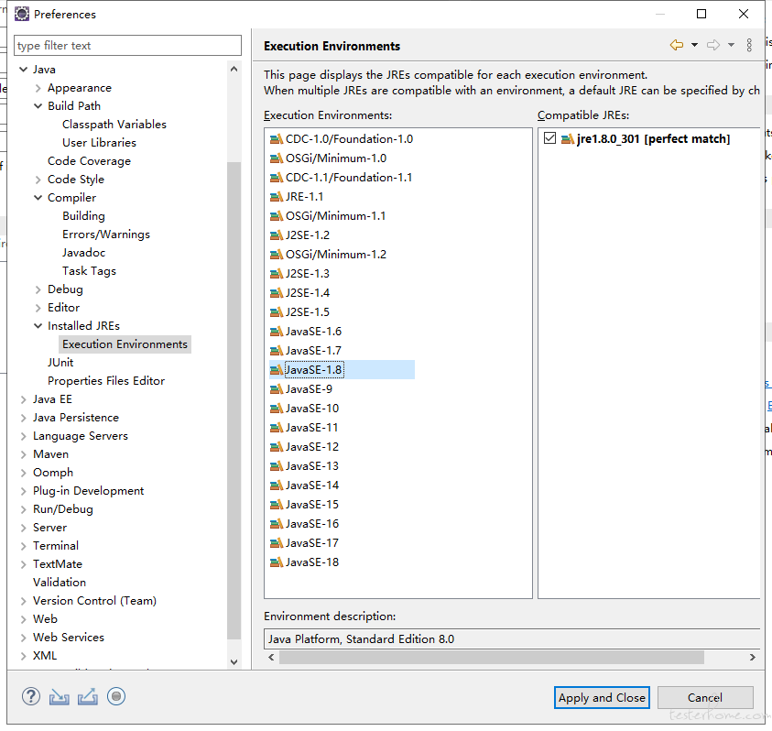The image size is (772, 731).
Task: Click the icon beside JavaSE-11
Action: click(277, 428)
